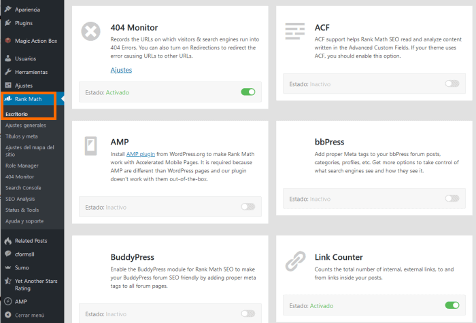This screenshot has height=323, width=476.
Task: Enable the BuddyPress module toggle
Action: point(248,313)
